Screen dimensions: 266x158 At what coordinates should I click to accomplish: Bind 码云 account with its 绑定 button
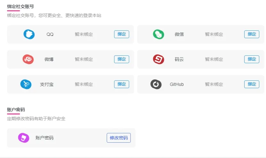[252, 59]
